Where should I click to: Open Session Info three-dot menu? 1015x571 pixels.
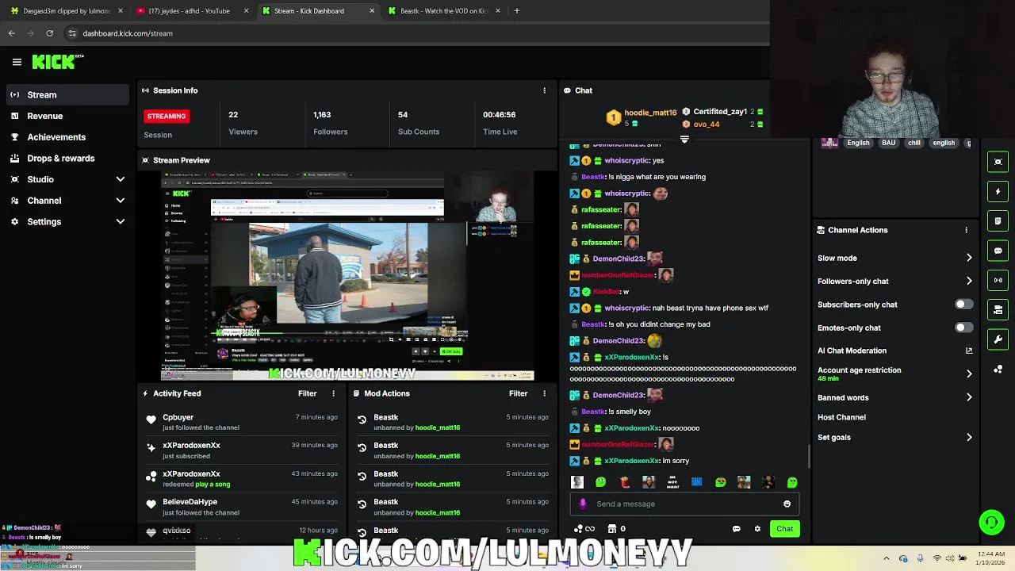[544, 90]
